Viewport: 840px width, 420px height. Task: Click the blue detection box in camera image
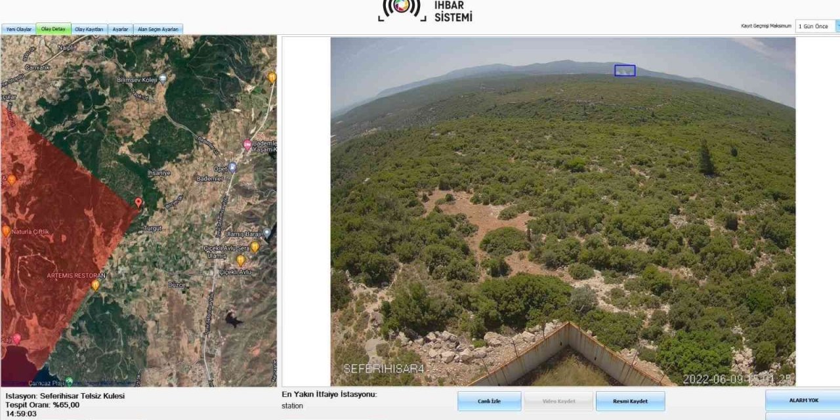tap(625, 70)
